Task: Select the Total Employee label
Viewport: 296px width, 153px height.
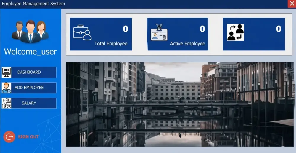Action: coord(111,44)
